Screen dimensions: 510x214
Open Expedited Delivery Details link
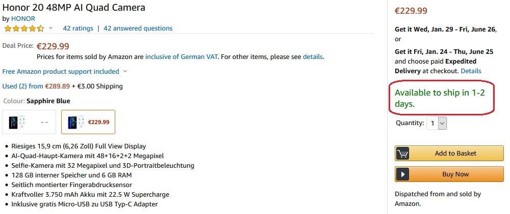pos(471,71)
